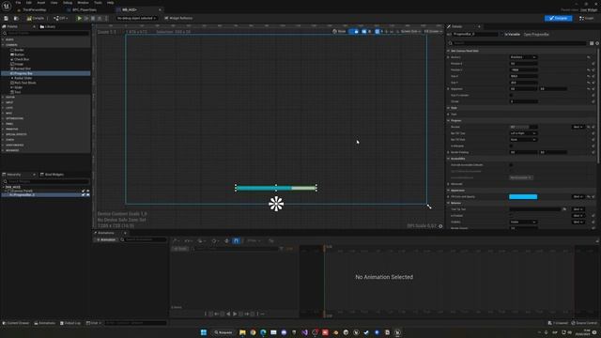Expand the Audio palette category
The height and width of the screenshot is (338, 601).
[x=3, y=39]
